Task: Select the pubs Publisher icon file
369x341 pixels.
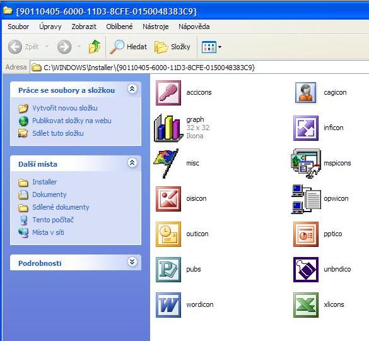Action: (168, 270)
